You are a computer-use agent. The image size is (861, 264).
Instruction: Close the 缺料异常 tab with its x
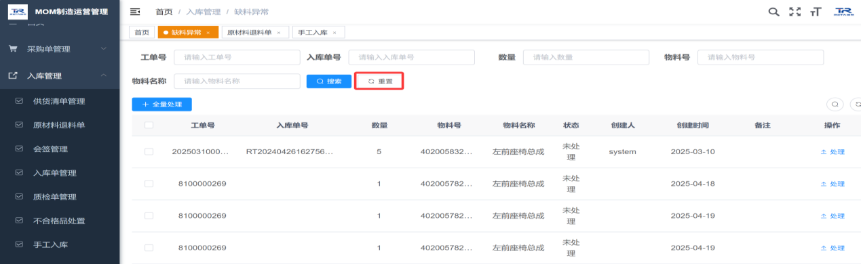(x=208, y=32)
